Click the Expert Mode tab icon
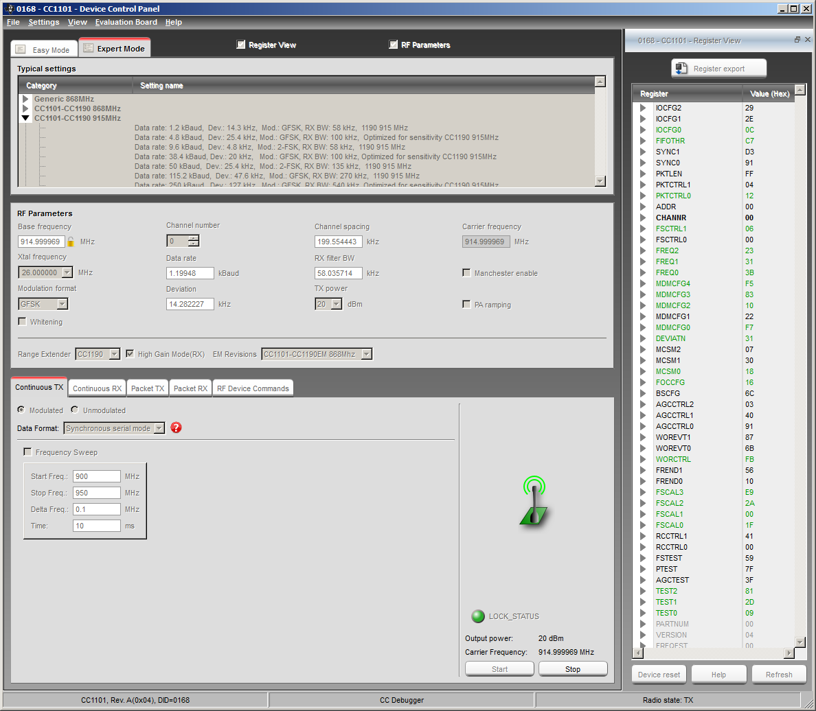 [x=89, y=48]
